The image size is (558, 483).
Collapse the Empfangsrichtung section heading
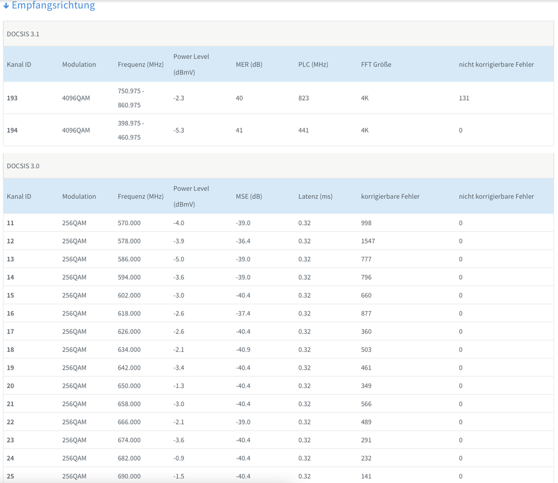coord(53,6)
